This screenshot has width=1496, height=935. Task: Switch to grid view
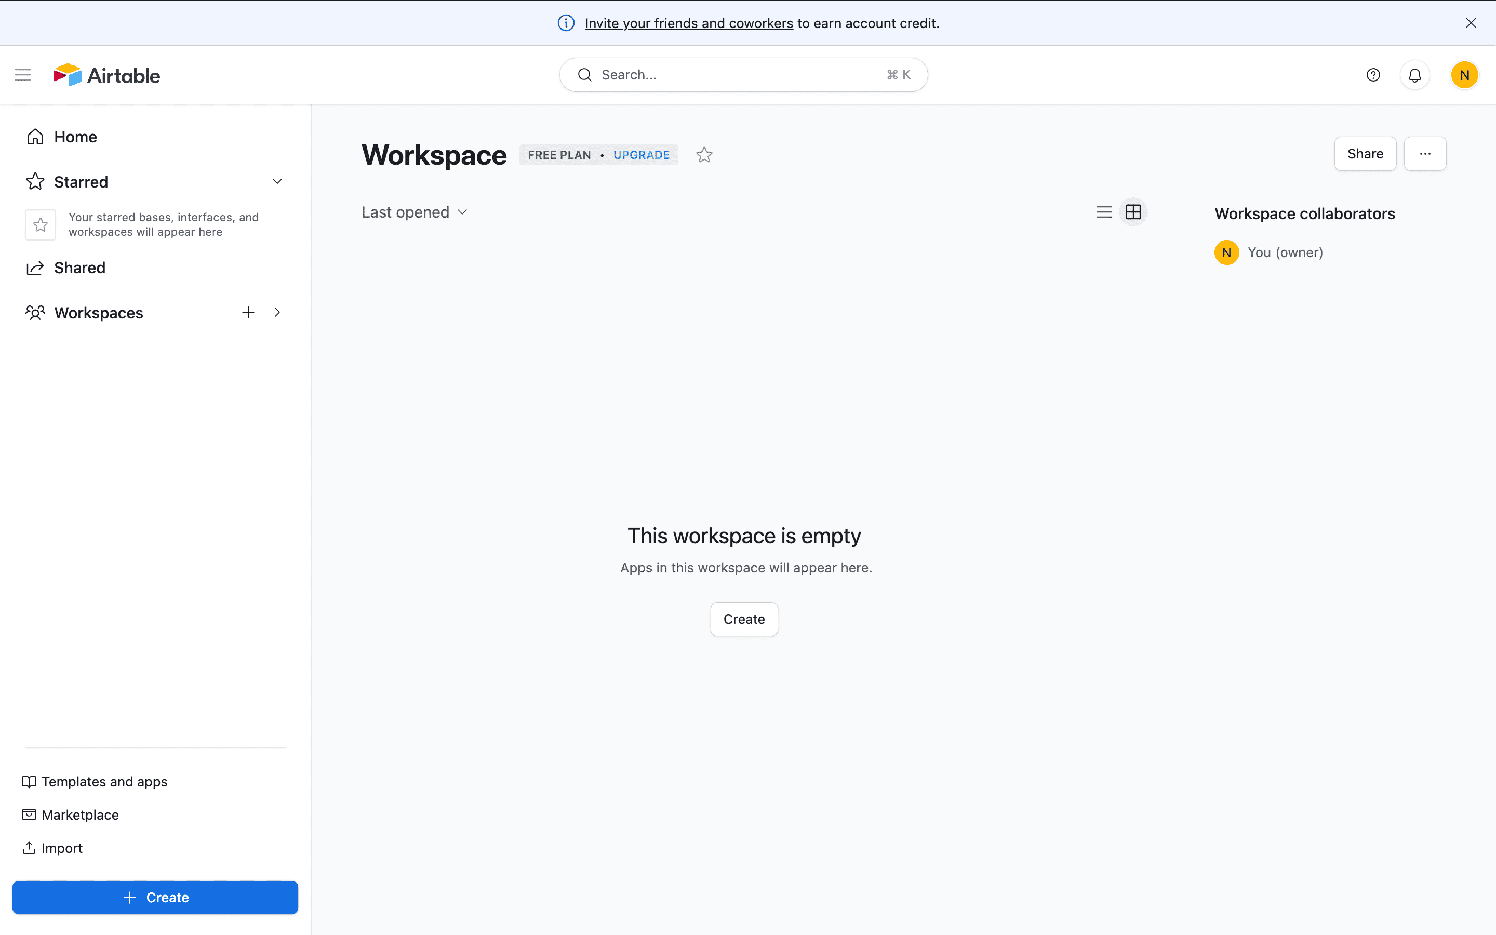pyautogui.click(x=1133, y=212)
